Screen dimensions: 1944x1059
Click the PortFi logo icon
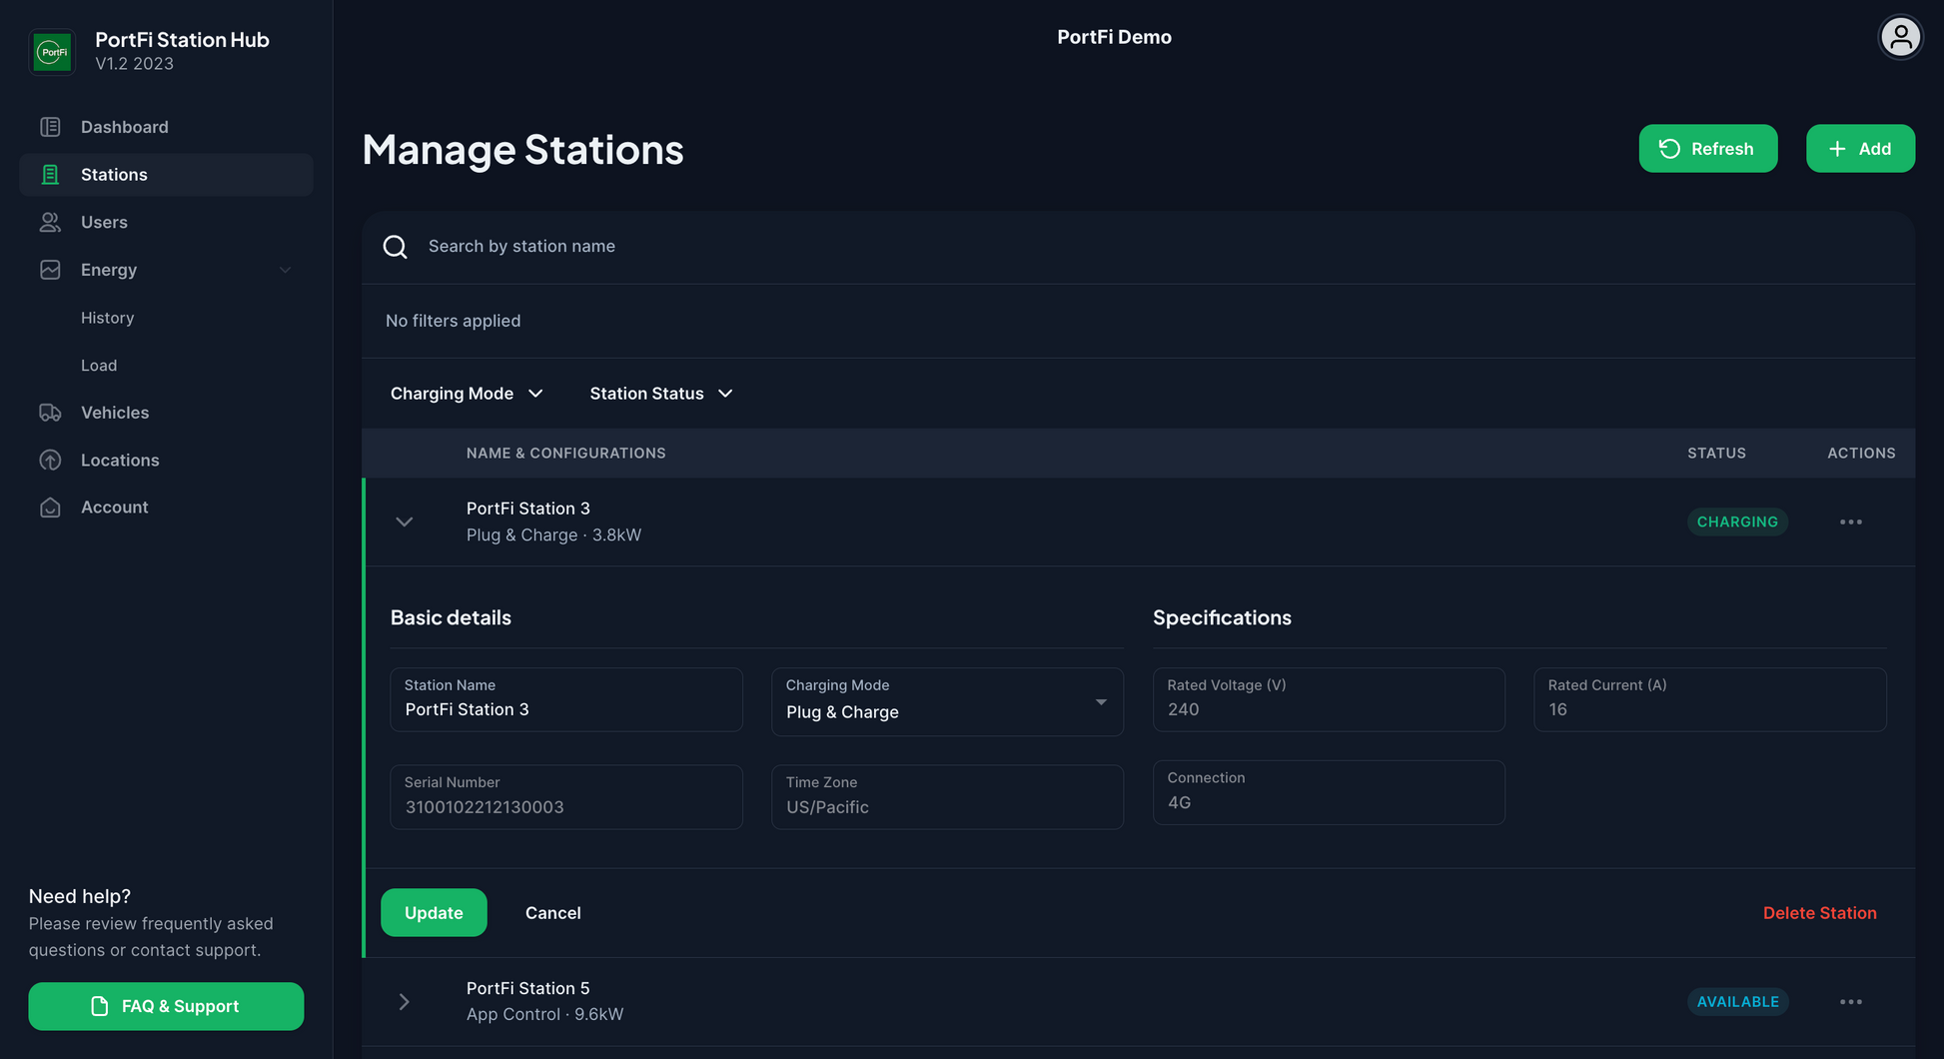click(52, 51)
